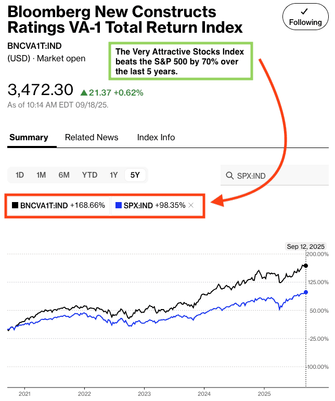Switch to Related News tab
The width and height of the screenshot is (335, 401).
pos(92,138)
